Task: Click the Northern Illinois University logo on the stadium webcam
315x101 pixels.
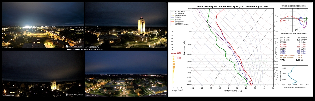Action: 74,46
